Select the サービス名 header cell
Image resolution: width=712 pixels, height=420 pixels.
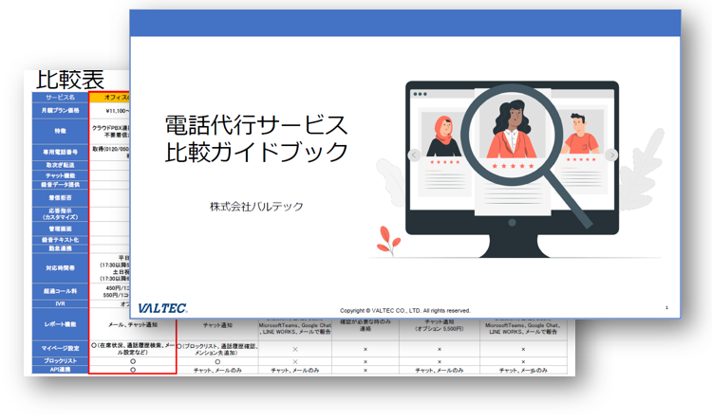(x=61, y=97)
